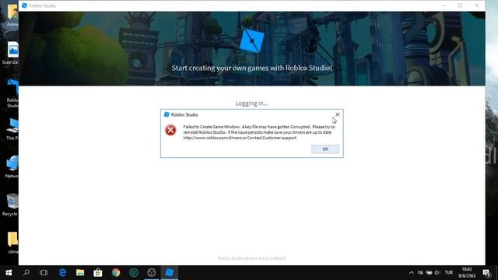Open the taskbar clock and date

[467, 273]
